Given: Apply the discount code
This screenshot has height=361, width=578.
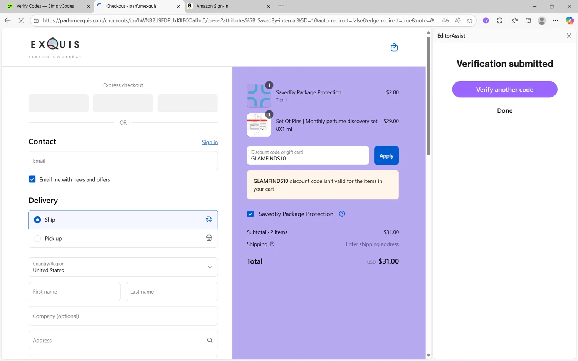Looking at the screenshot, I should 386,155.
